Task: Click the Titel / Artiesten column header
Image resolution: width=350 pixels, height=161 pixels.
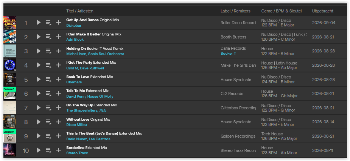Action: pos(80,11)
